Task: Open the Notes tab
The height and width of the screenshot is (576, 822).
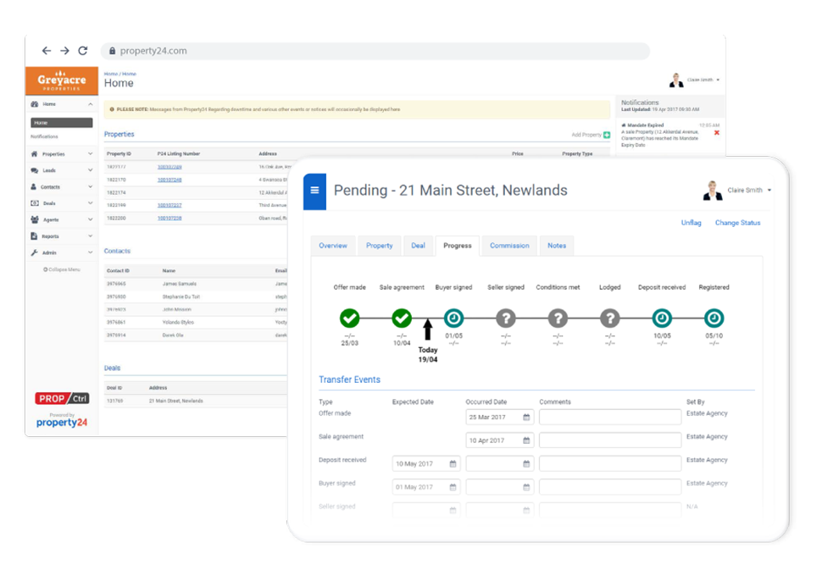Action: coord(557,246)
